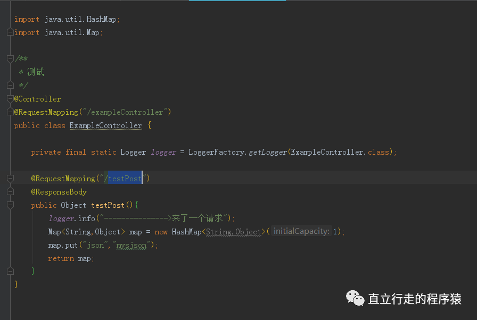The height and width of the screenshot is (320, 477).
Task: Place cursor on java.util.HashMap import
Action: tap(80, 19)
